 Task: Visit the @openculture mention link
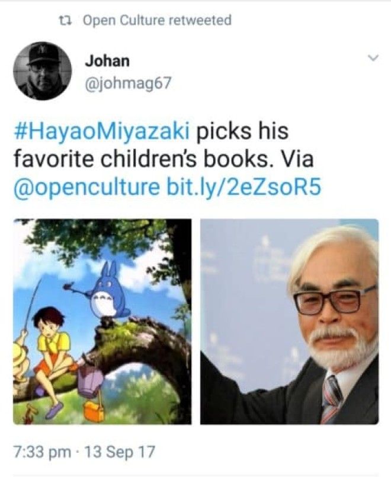coord(86,187)
